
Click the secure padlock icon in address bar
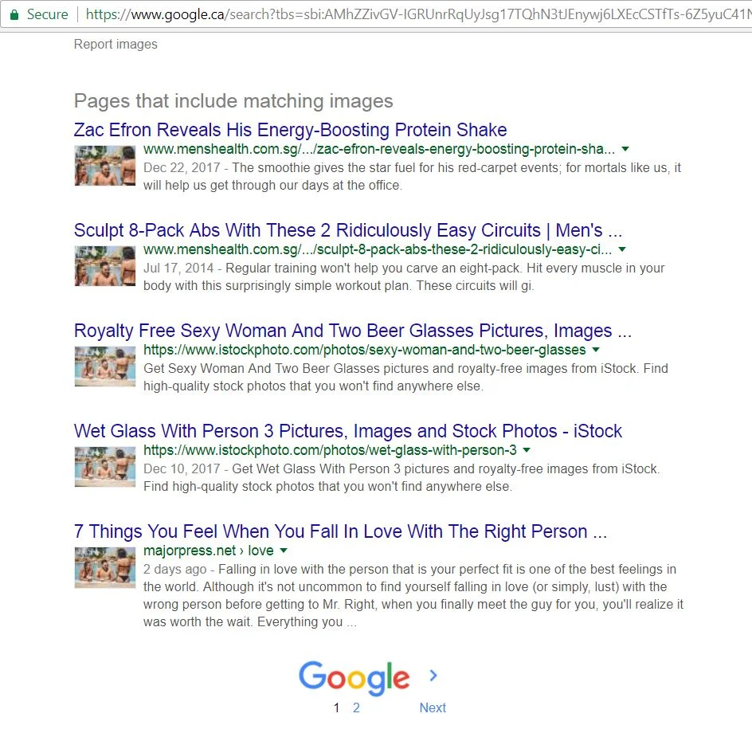(14, 15)
